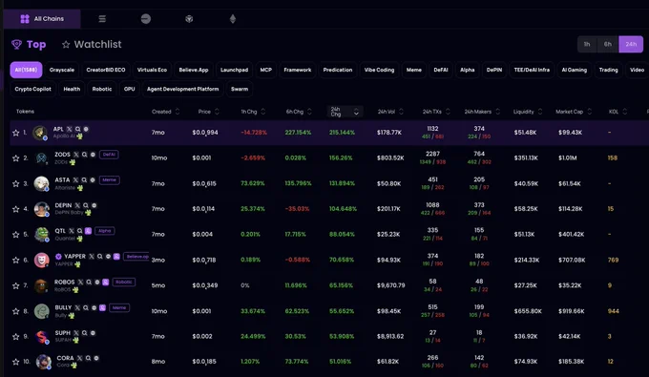The image size is (649, 377).
Task: Open QTL's X profile icon
Action: coord(72,231)
